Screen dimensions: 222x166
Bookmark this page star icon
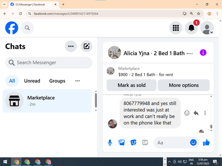(x=198, y=14)
